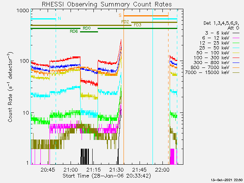Click the Start Time x-axis title
Image resolution: width=244 pixels, height=183 pixels.
tap(107, 176)
